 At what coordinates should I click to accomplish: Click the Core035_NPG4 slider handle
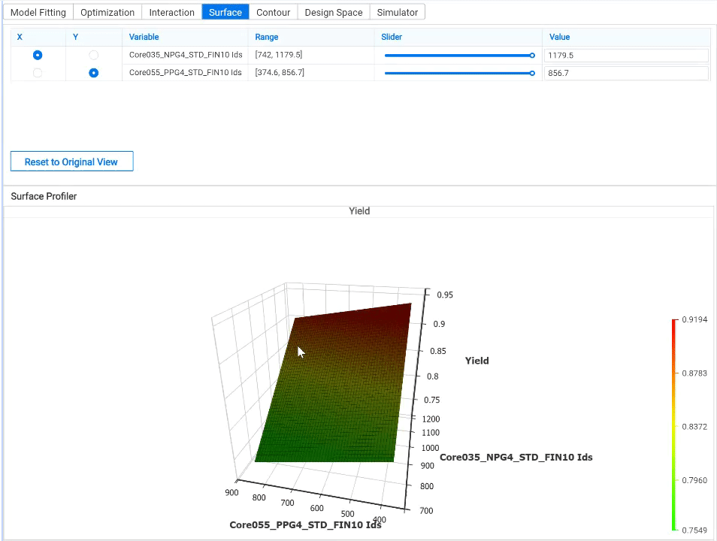tap(532, 56)
